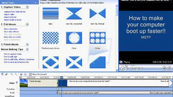Open the How to capture video tip
Viewport: 173px width, 97px height.
[13, 54]
